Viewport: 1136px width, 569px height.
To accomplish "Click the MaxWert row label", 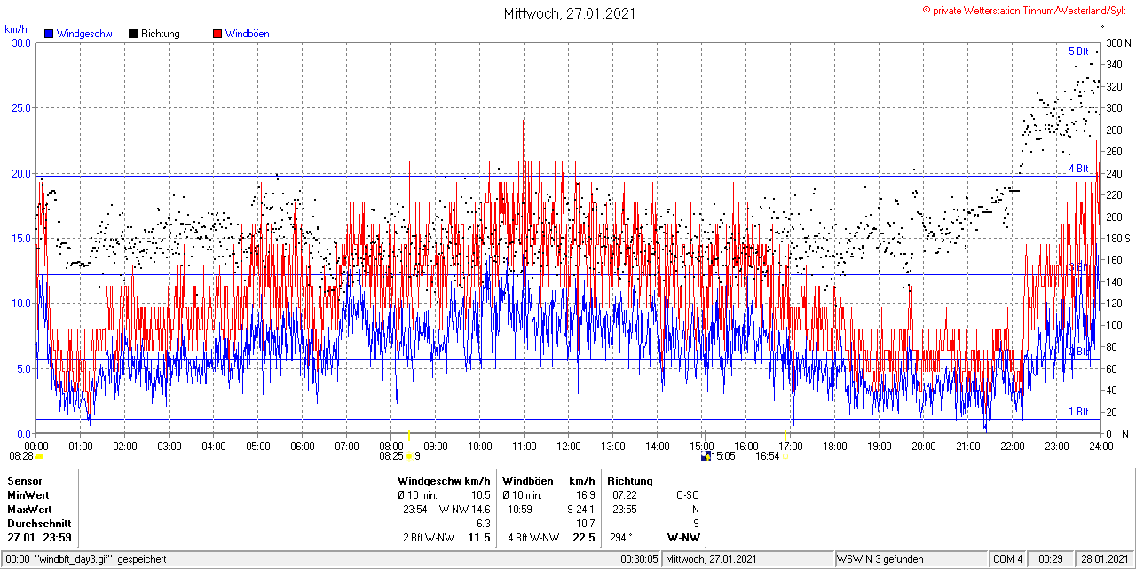I will click(x=29, y=509).
